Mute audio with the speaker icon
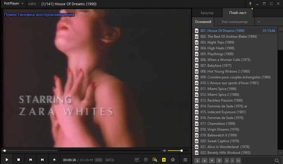 pos(164,151)
